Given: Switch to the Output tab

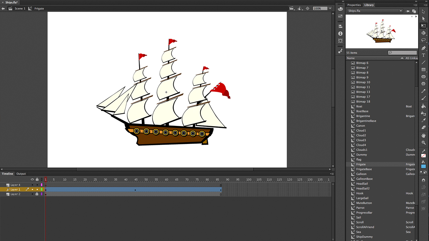Looking at the screenshot, I should tap(21, 174).
